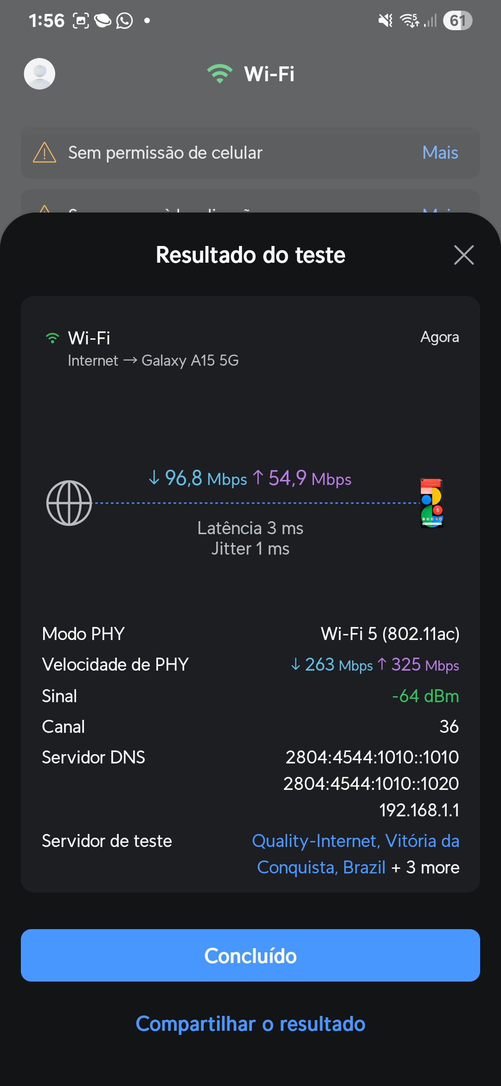
Task: Tap the download speed 96,8 Mbps value
Action: tap(198, 478)
